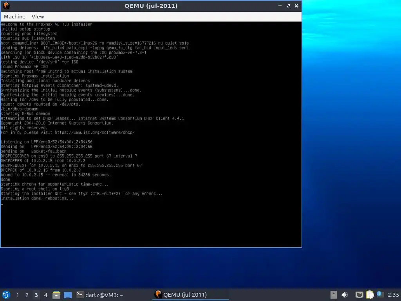The height and width of the screenshot is (301, 401).
Task: Open the View menu in QEMU
Action: (38, 16)
